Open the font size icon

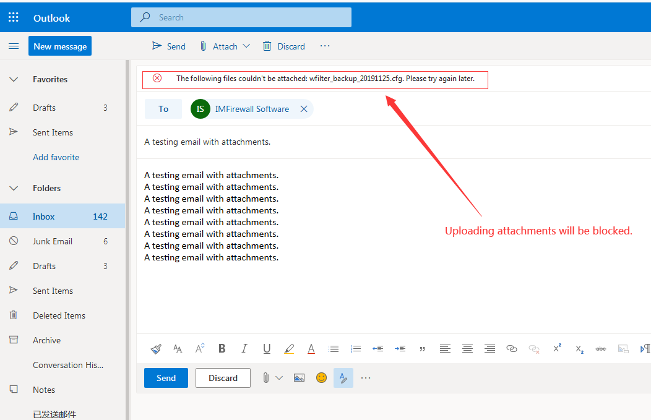[x=200, y=348]
